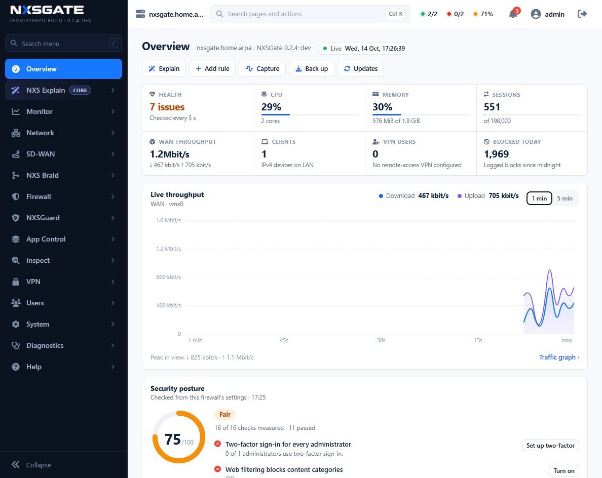Screen dimensions: 602x478
Task: Click the Monitor chart icon
Action: tap(16, 111)
